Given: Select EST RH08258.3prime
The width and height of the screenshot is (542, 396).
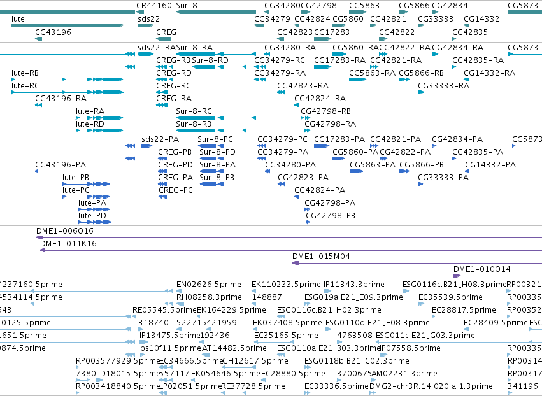Looking at the screenshot, I should [209, 297].
